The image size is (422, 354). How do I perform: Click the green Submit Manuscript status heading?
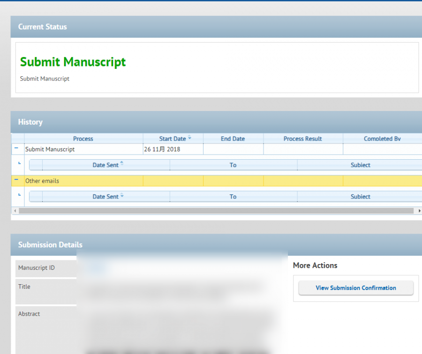tap(73, 62)
